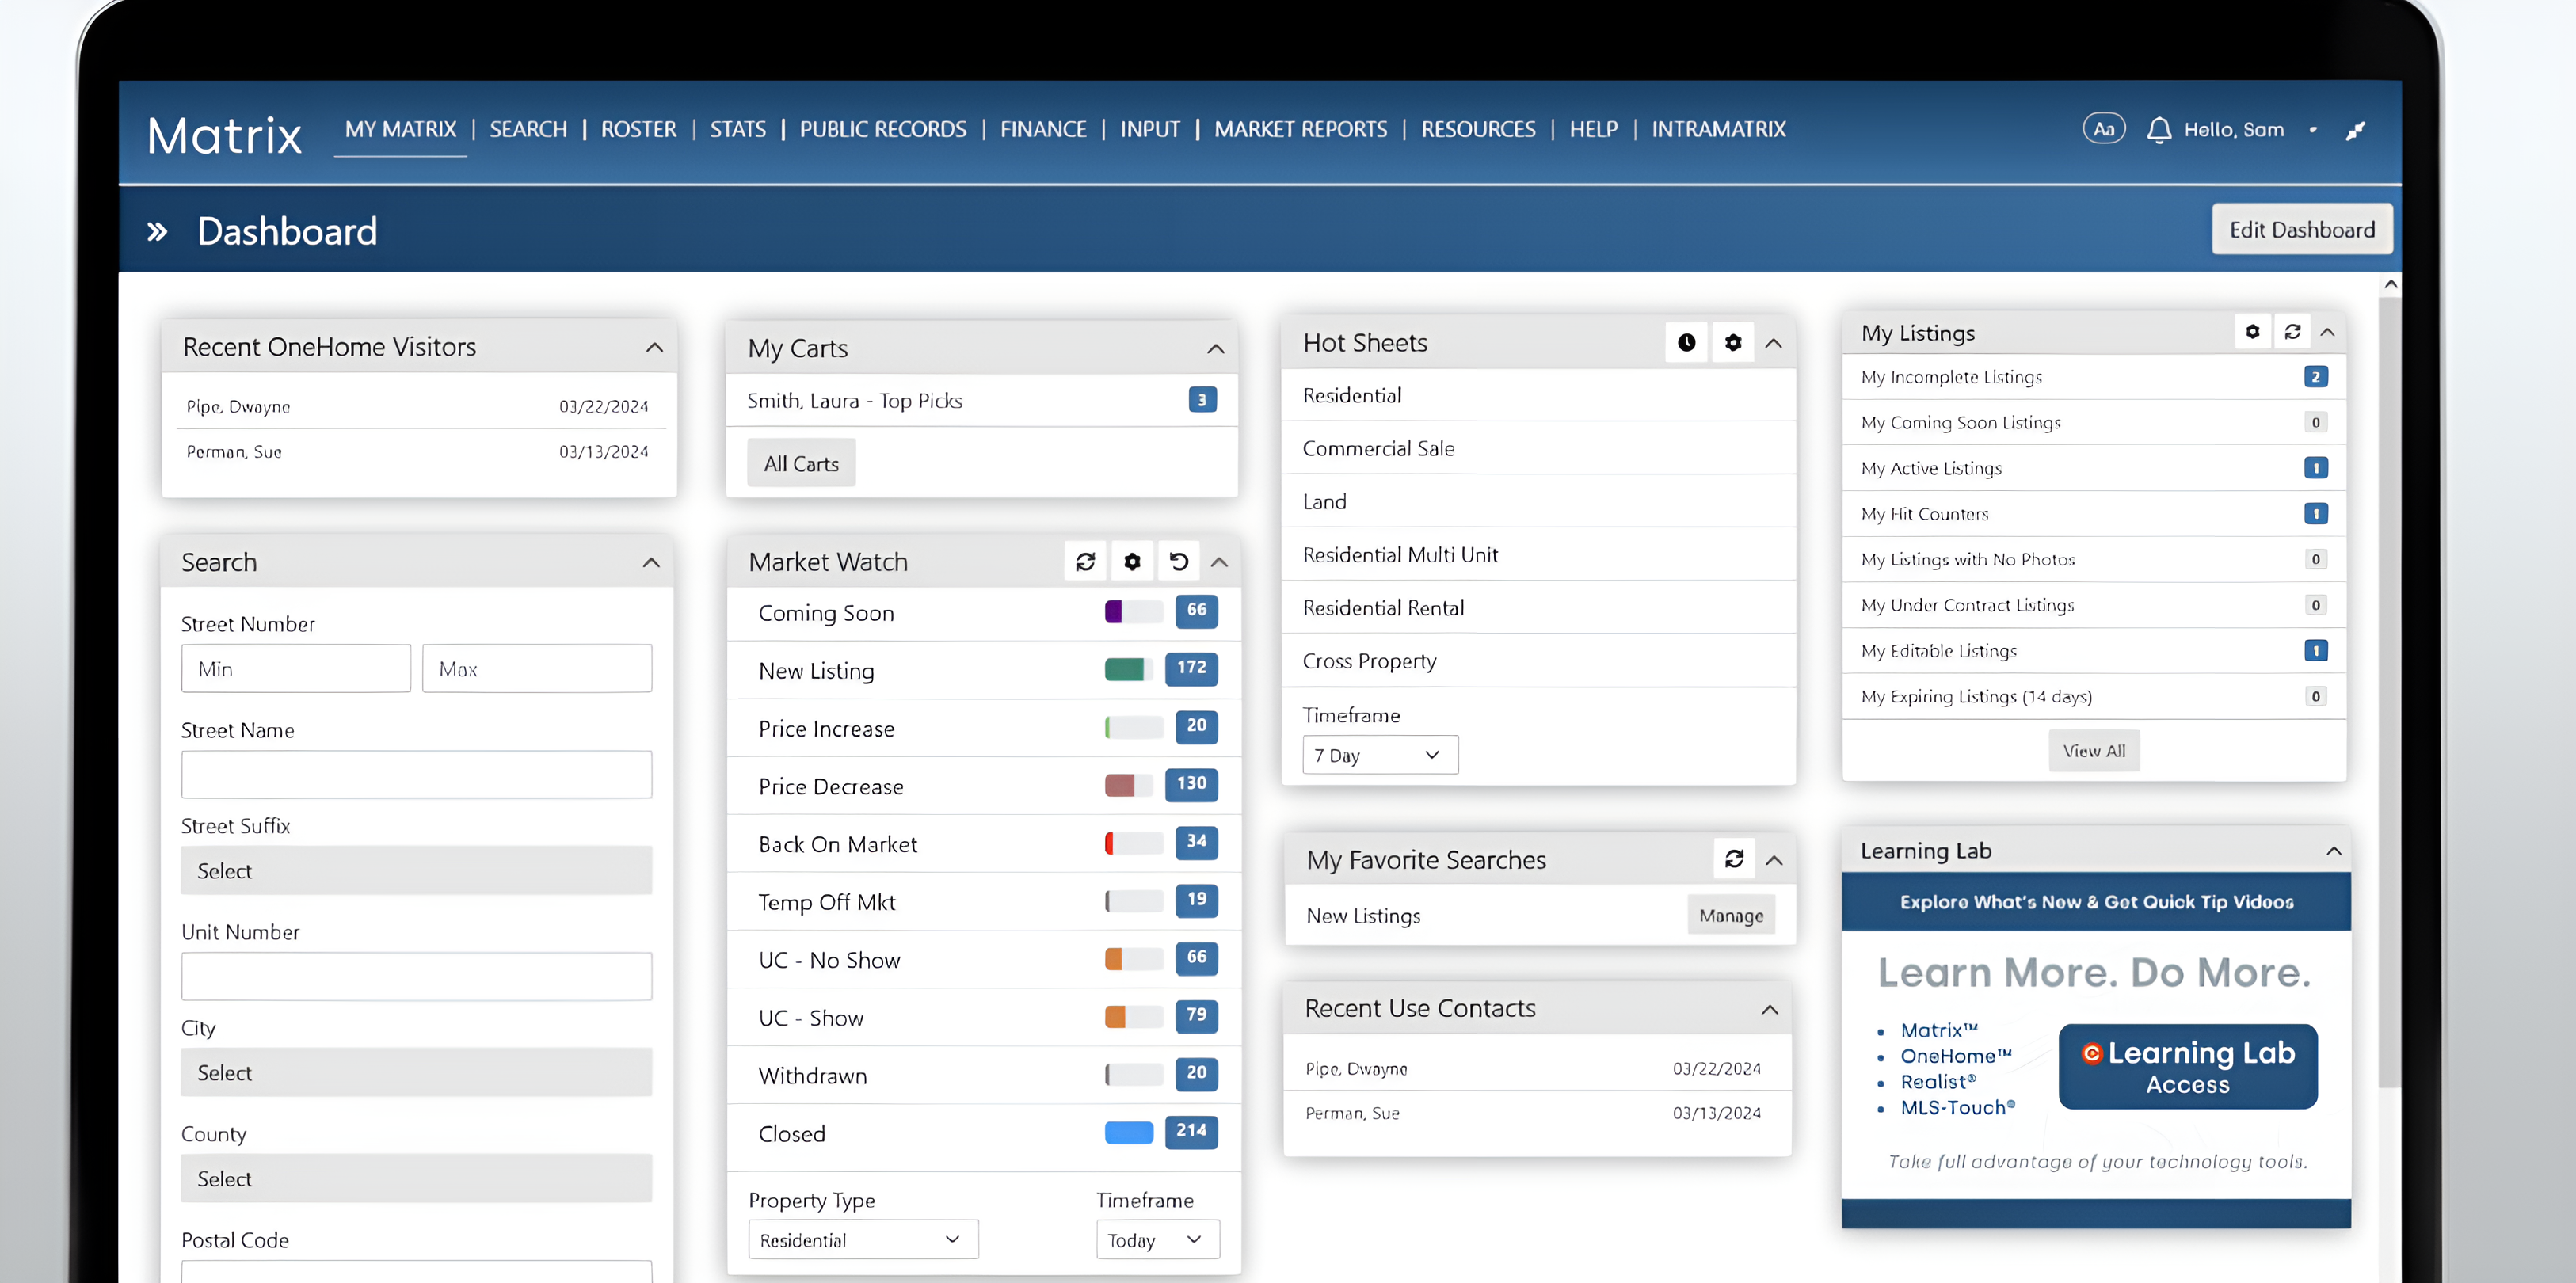Open the Finance menu
2576x1283 pixels.
[1043, 129]
